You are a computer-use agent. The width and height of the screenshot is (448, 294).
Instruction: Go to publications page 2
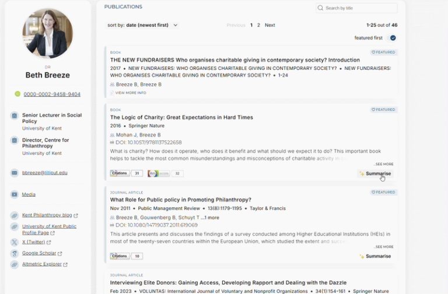pyautogui.click(x=258, y=25)
